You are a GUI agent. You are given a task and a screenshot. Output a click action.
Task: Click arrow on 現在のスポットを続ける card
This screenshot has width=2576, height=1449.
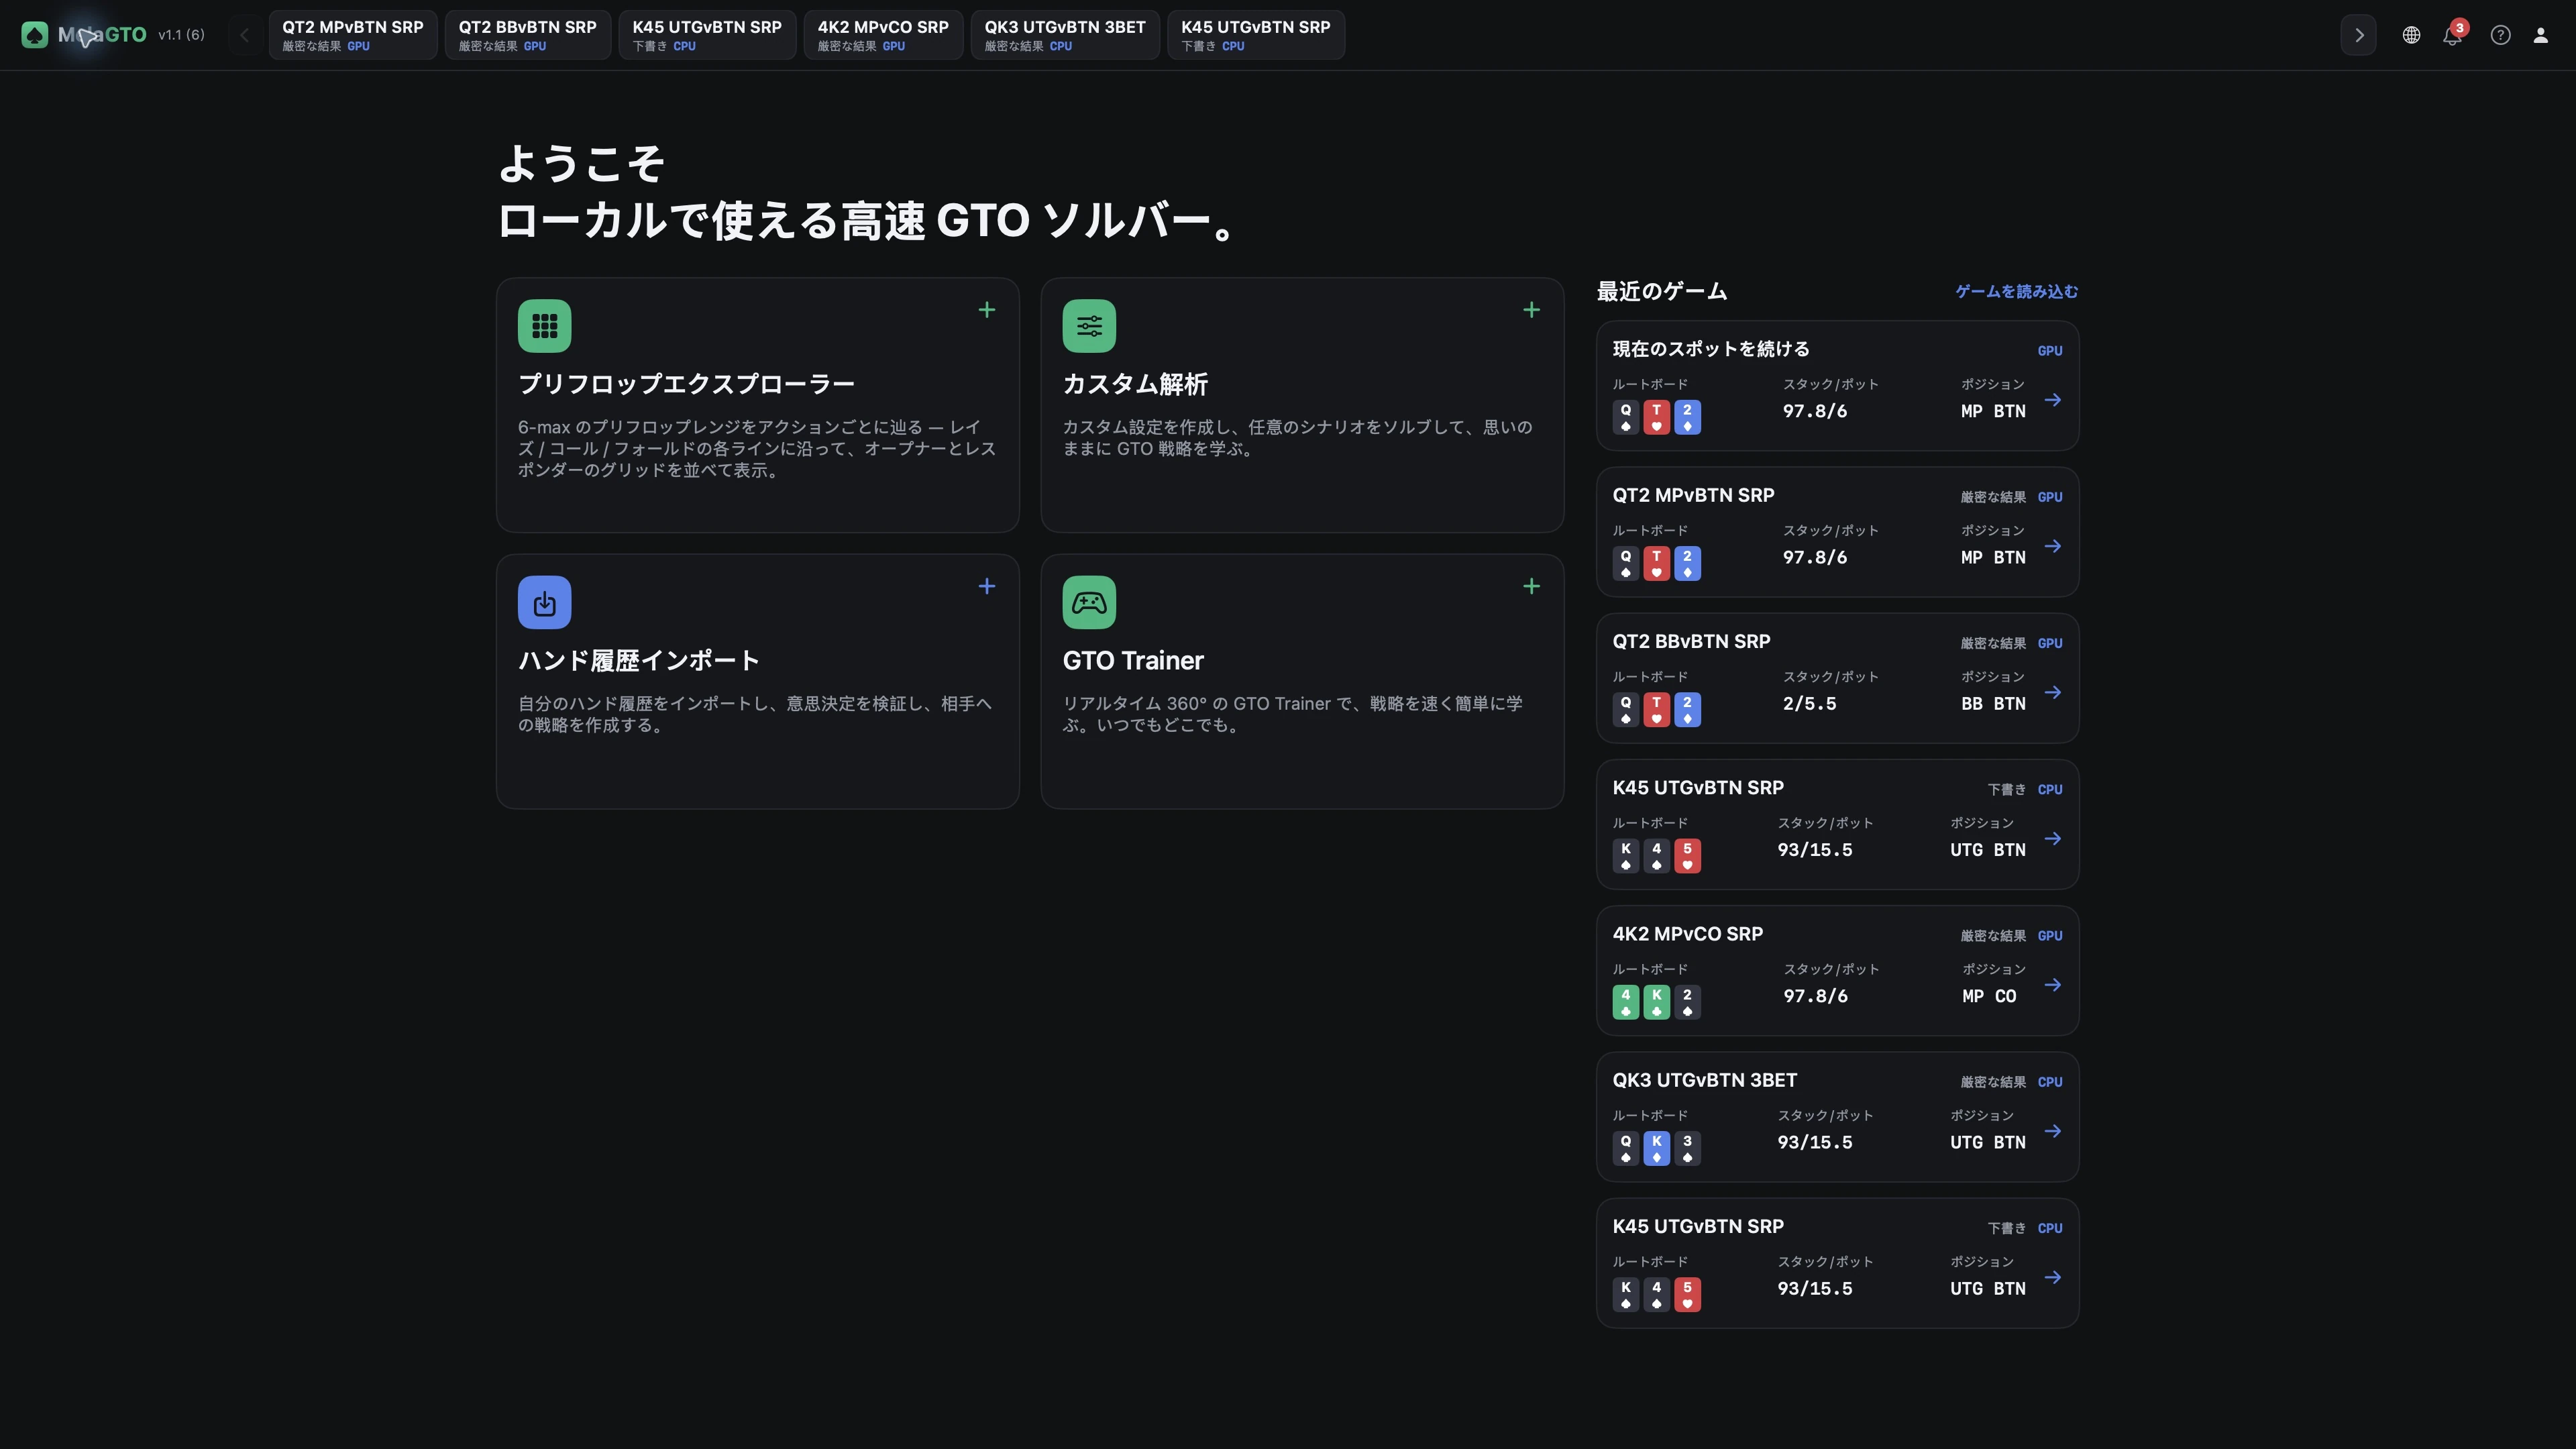(2052, 400)
